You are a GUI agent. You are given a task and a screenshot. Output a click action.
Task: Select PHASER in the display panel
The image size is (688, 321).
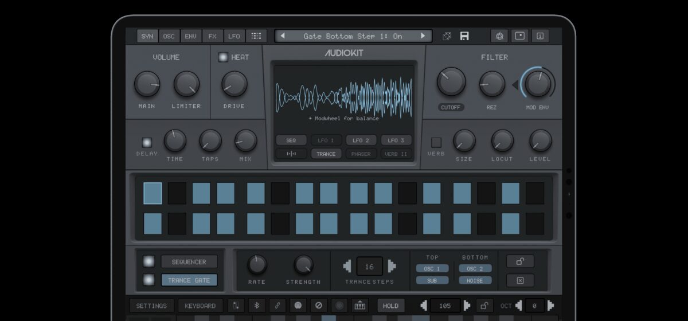[361, 154]
